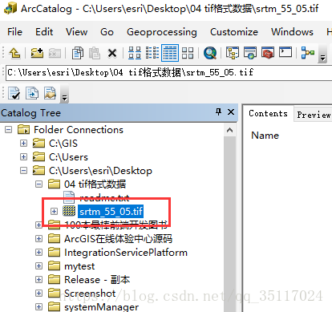
Task: Click the Up One Level toolbar icon
Action: click(14, 53)
